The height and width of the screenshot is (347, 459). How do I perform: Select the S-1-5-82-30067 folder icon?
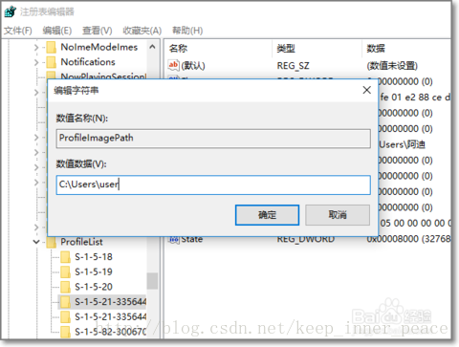coord(65,332)
